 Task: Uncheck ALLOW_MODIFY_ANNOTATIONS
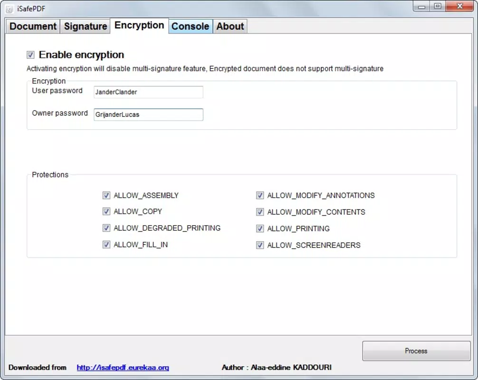[260, 195]
